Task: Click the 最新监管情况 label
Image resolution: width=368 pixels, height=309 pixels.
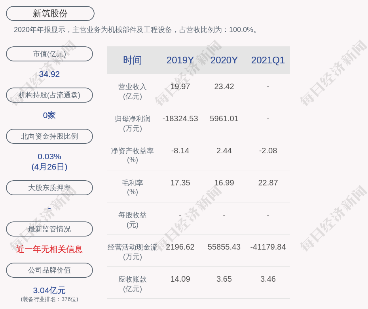Action: (49, 229)
